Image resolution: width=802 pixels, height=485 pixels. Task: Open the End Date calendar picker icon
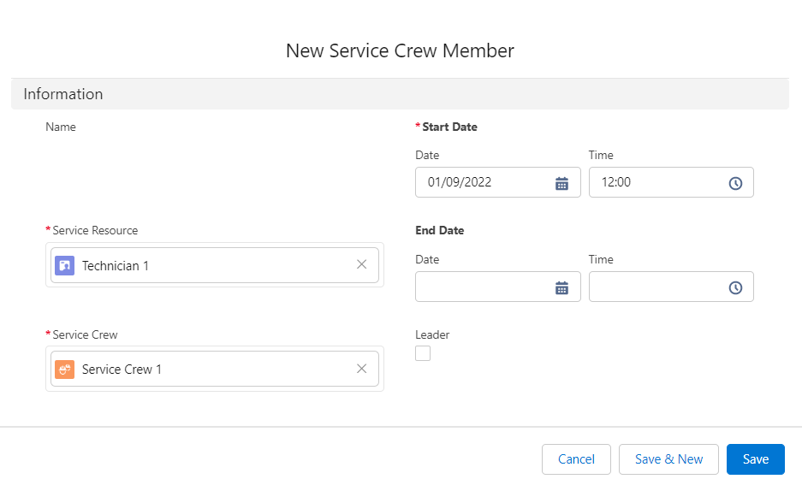click(561, 287)
